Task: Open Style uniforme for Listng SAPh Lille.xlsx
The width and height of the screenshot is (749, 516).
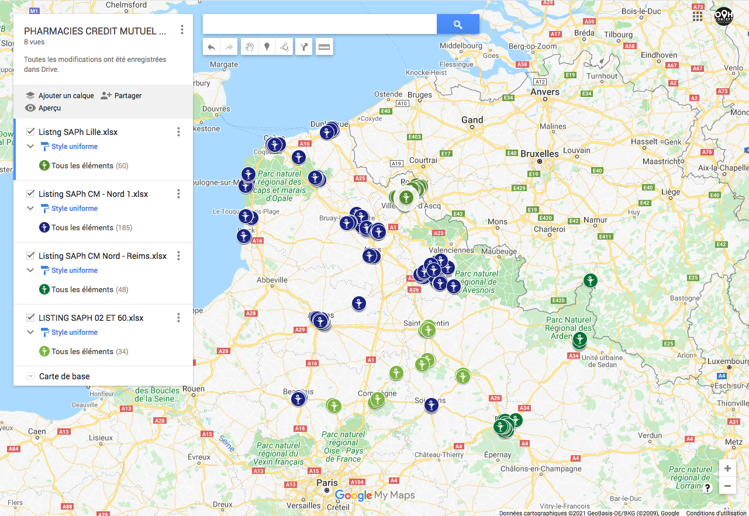Action: pos(69,147)
